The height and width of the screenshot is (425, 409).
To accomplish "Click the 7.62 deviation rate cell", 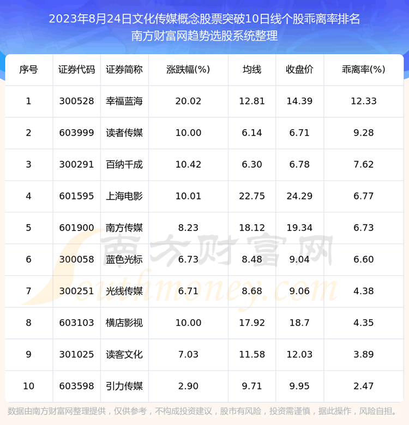I will pos(363,165).
